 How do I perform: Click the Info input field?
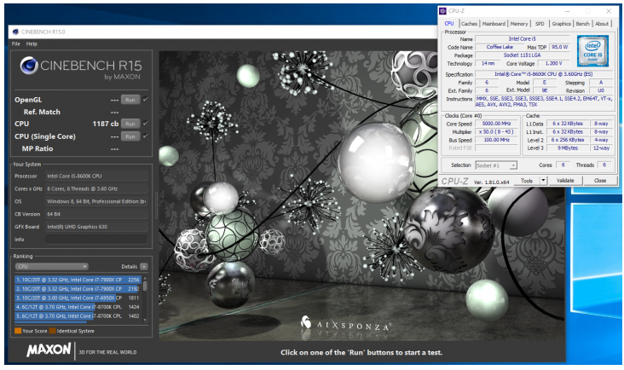(x=95, y=240)
